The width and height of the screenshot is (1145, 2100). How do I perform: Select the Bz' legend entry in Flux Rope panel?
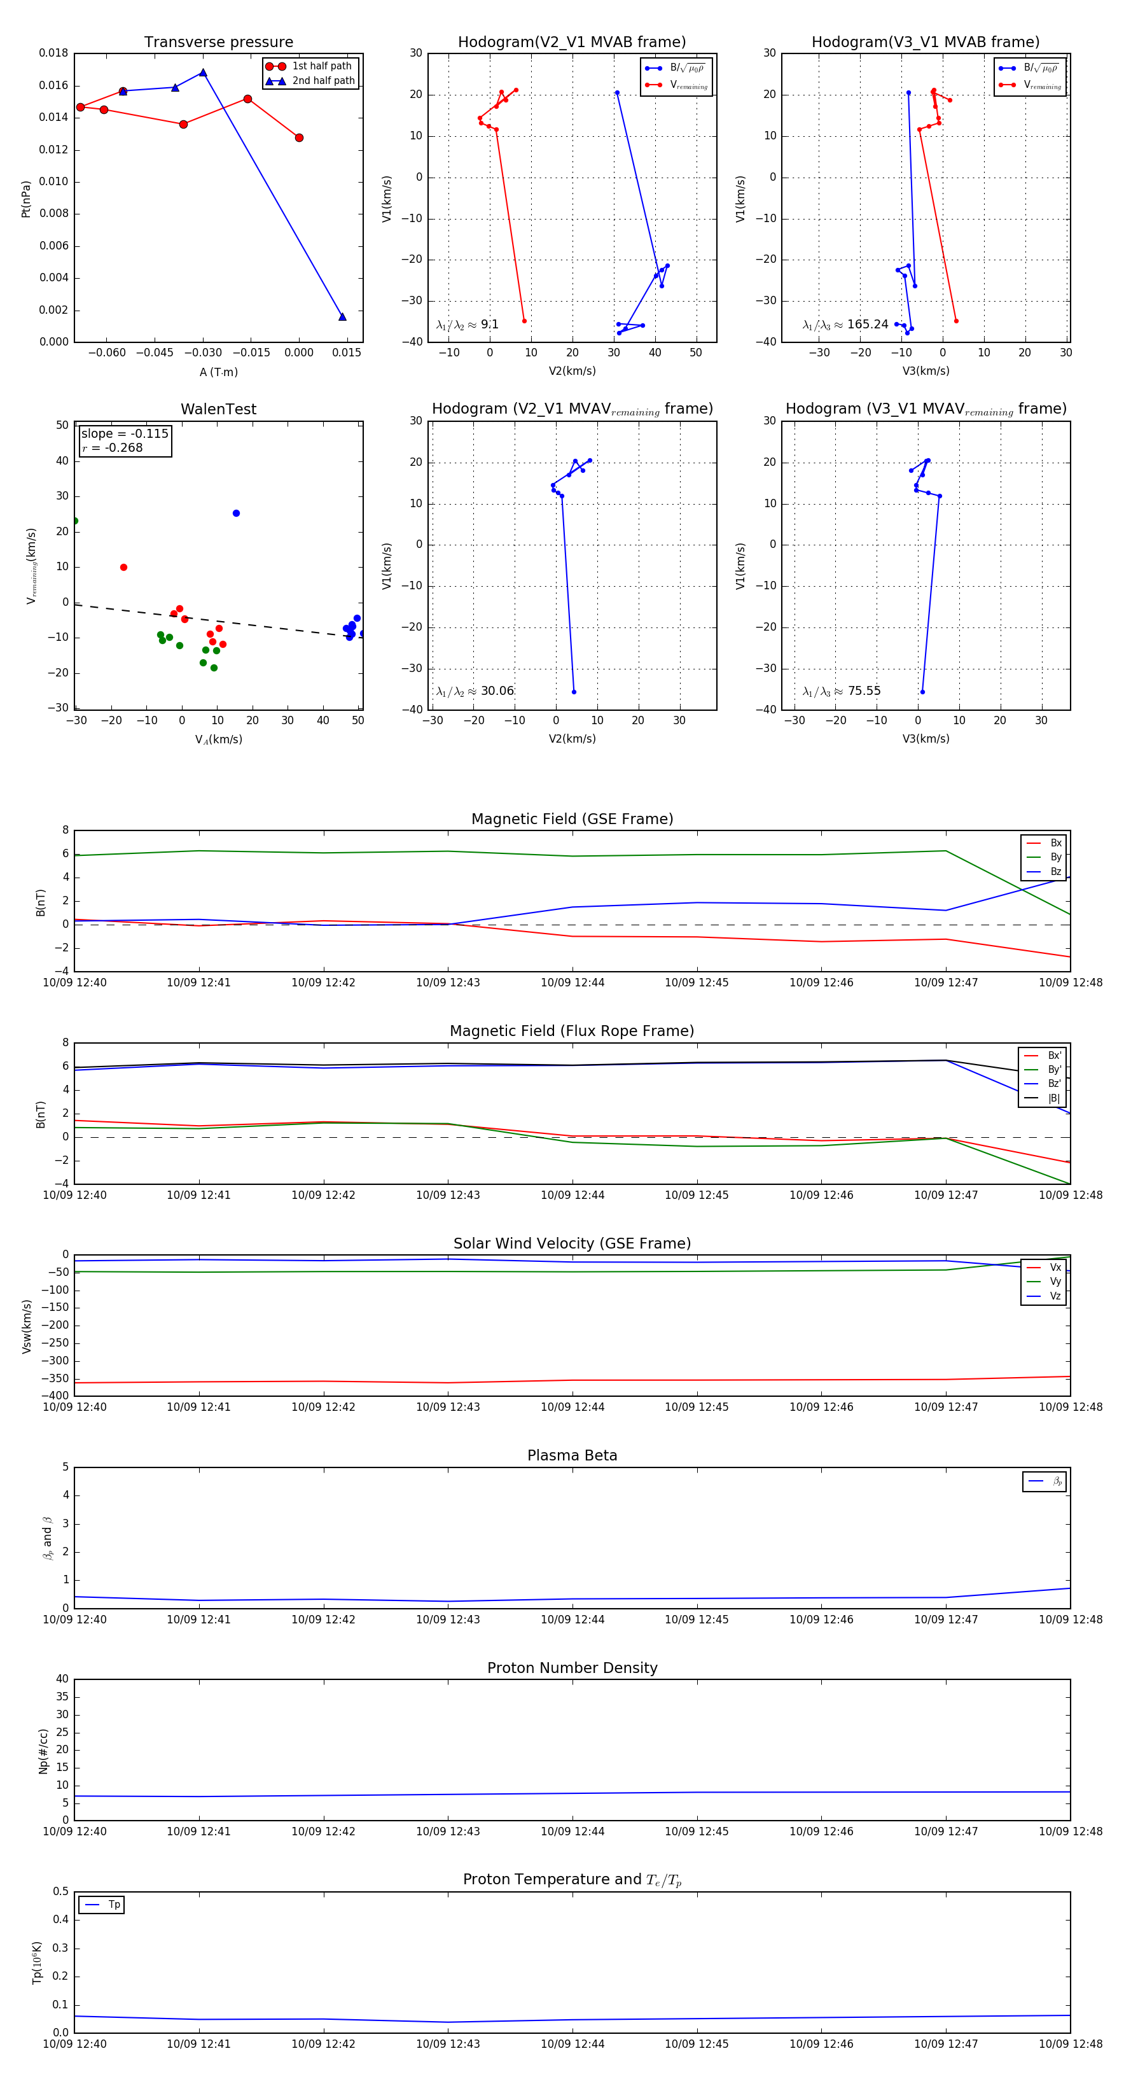(x=1043, y=1084)
